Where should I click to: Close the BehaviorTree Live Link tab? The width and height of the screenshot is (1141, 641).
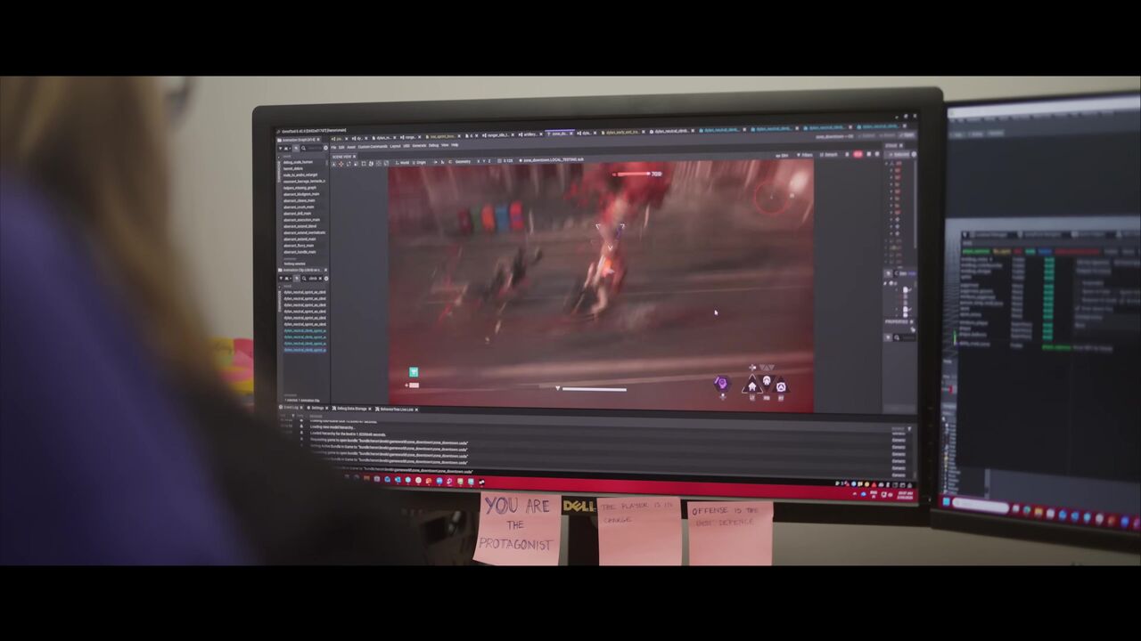point(416,410)
